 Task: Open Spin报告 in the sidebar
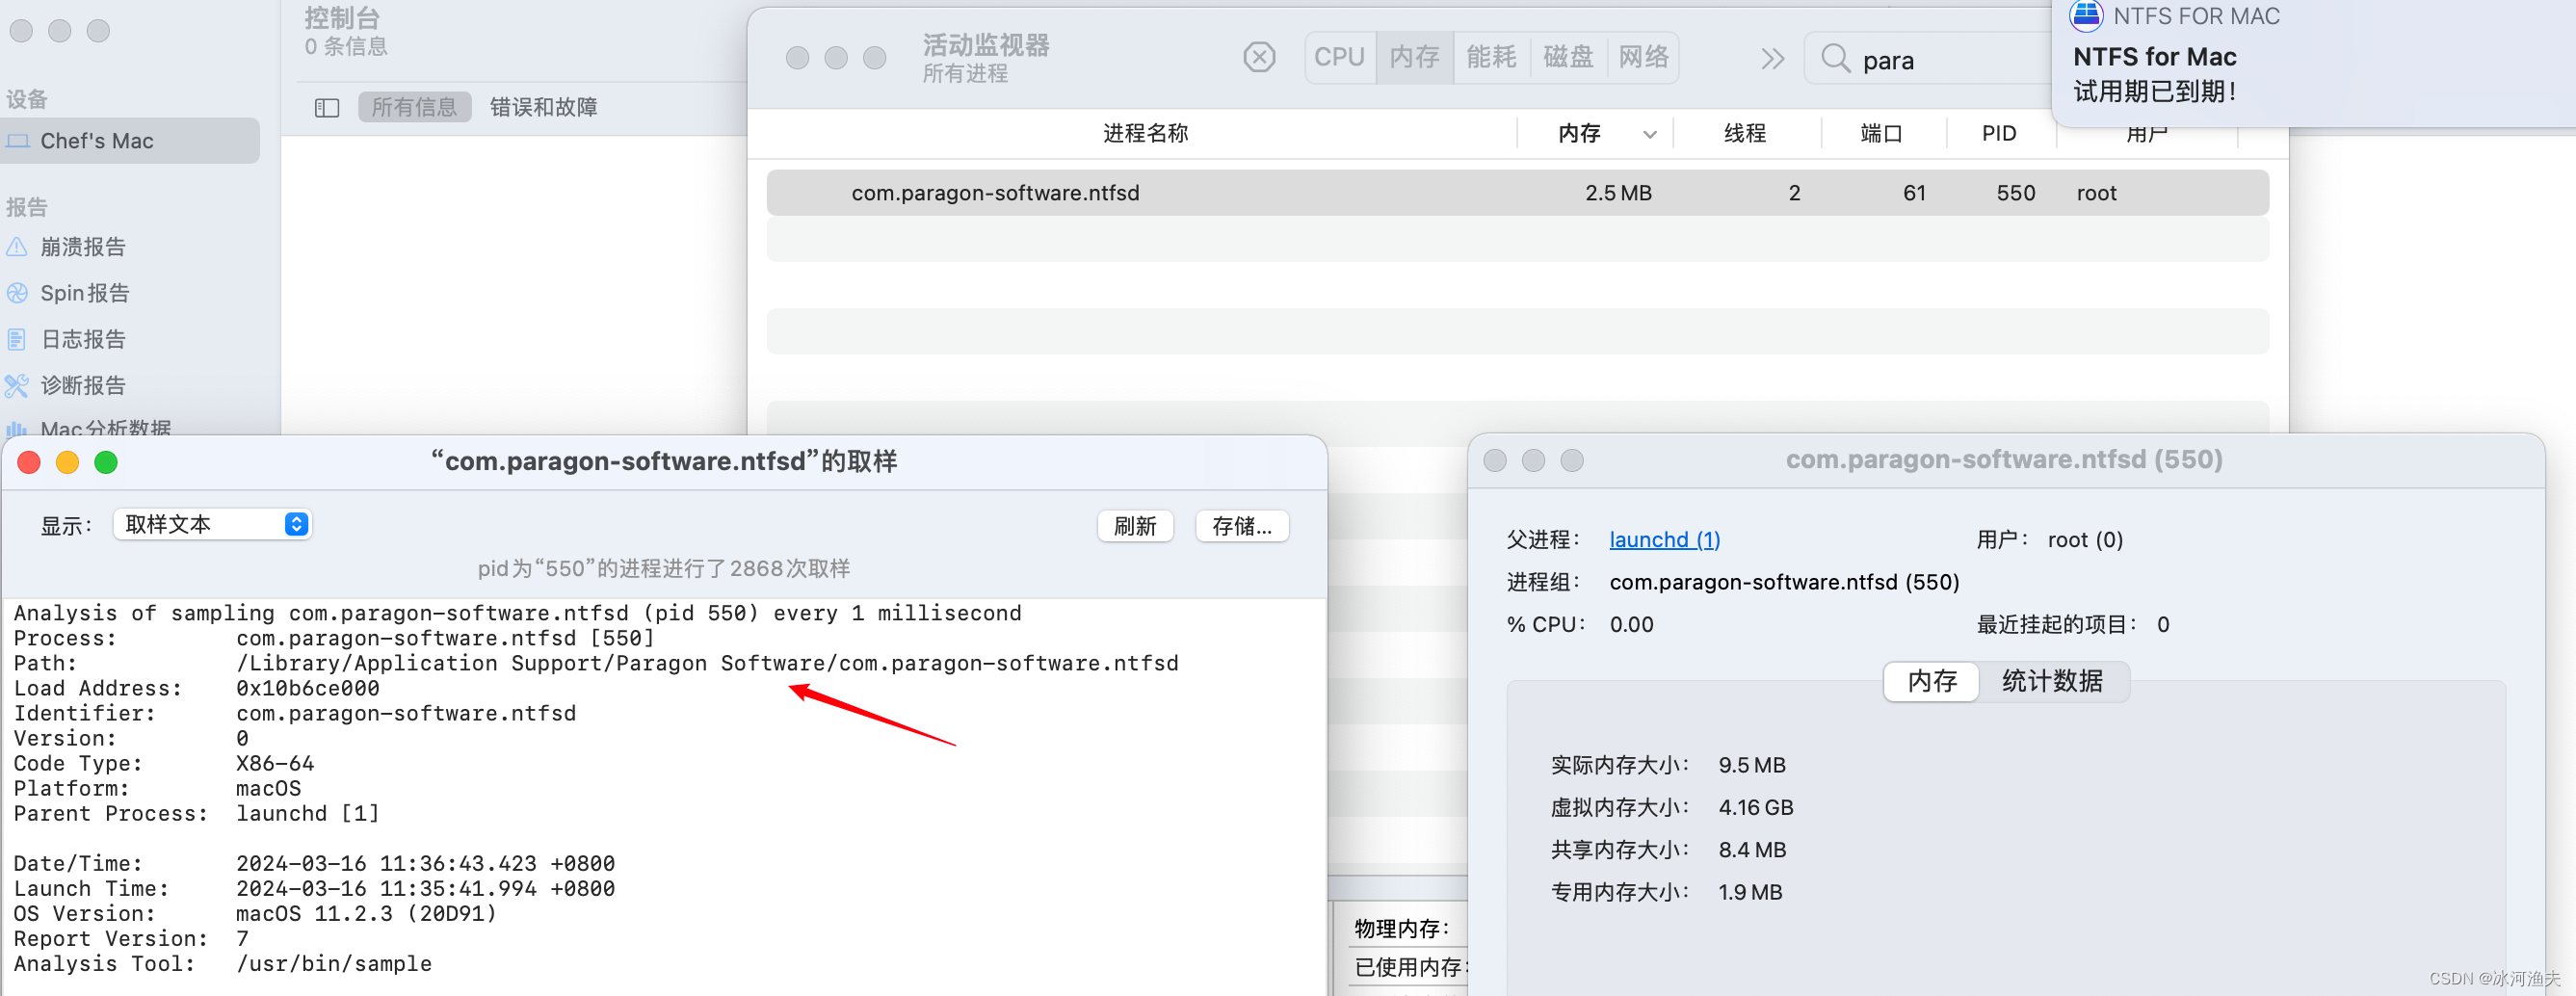(x=84, y=293)
